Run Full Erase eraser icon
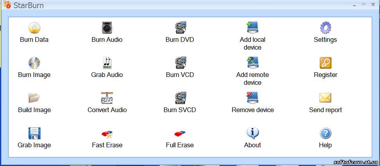The width and height of the screenshot is (380, 166). tap(180, 133)
